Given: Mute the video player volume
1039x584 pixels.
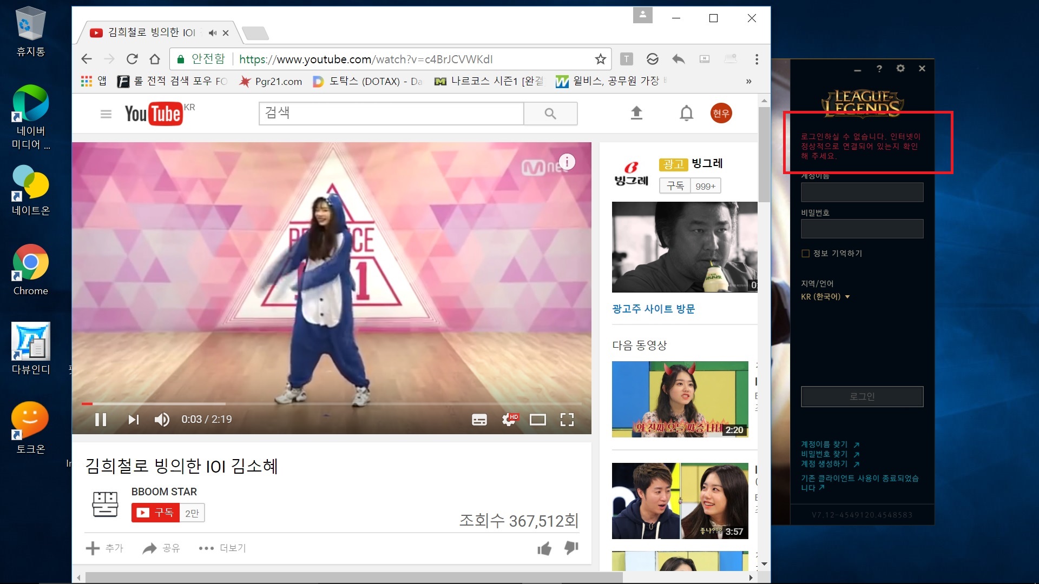Looking at the screenshot, I should tap(162, 420).
